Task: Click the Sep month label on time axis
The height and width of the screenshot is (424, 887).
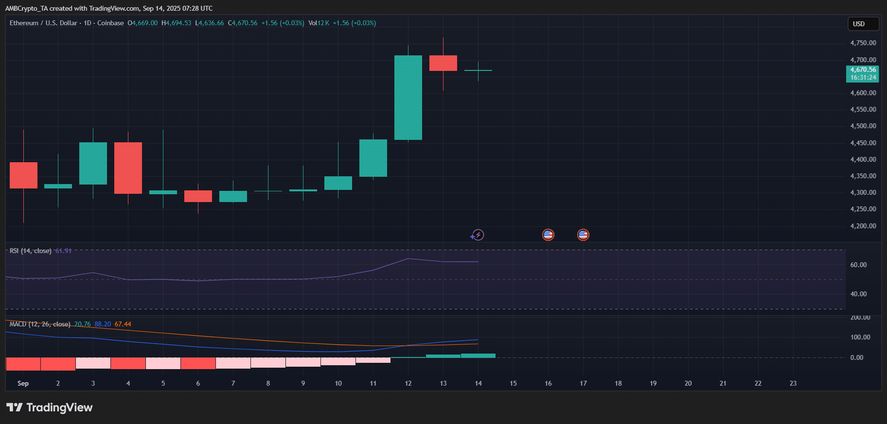Action: coord(23,383)
